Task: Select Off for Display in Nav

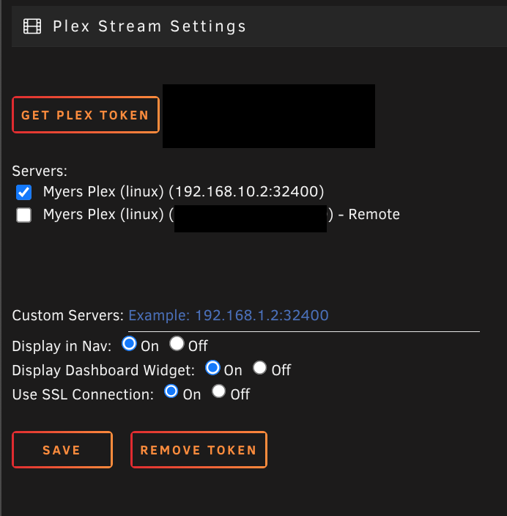Action: (x=177, y=344)
